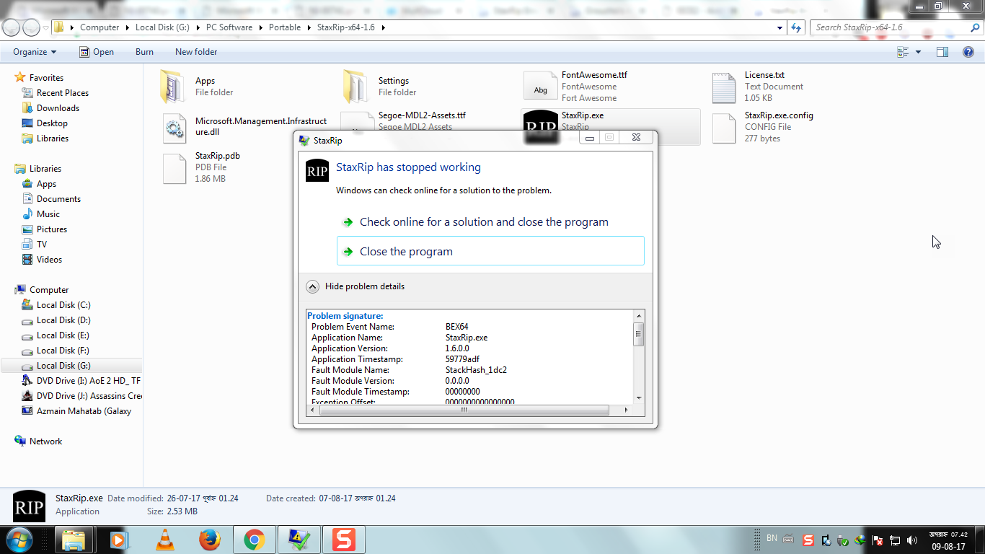Image resolution: width=985 pixels, height=554 pixels.
Task: Open the change view dropdown arrow
Action: pos(918,52)
